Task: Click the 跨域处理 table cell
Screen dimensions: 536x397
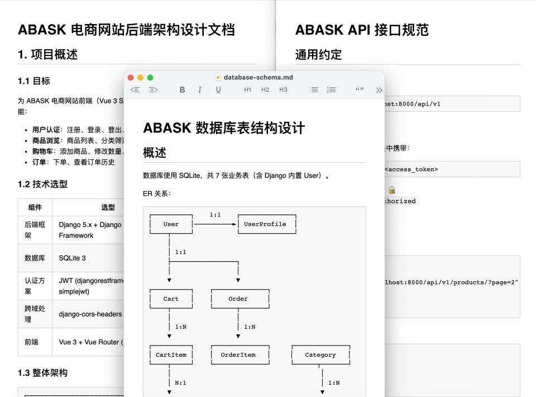Action: 35,314
